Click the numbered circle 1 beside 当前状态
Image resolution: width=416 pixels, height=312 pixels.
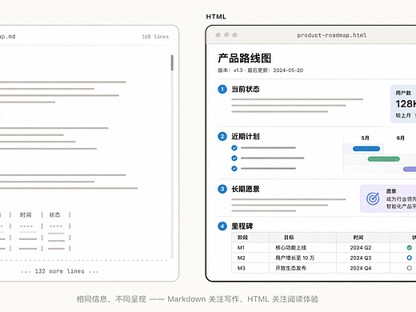(222, 89)
